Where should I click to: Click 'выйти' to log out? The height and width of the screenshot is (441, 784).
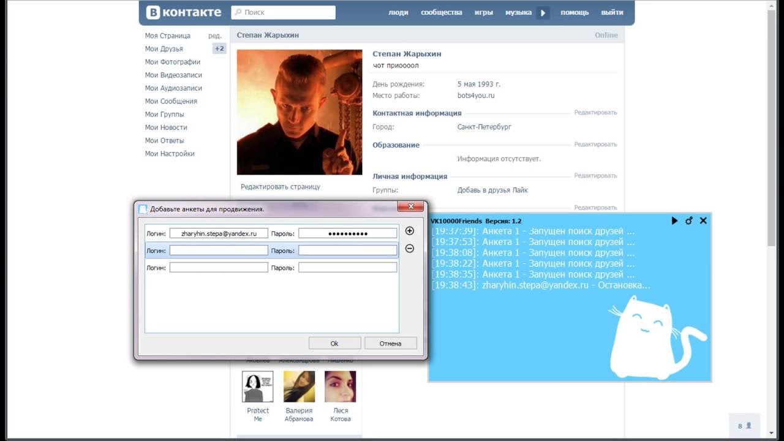click(x=612, y=12)
